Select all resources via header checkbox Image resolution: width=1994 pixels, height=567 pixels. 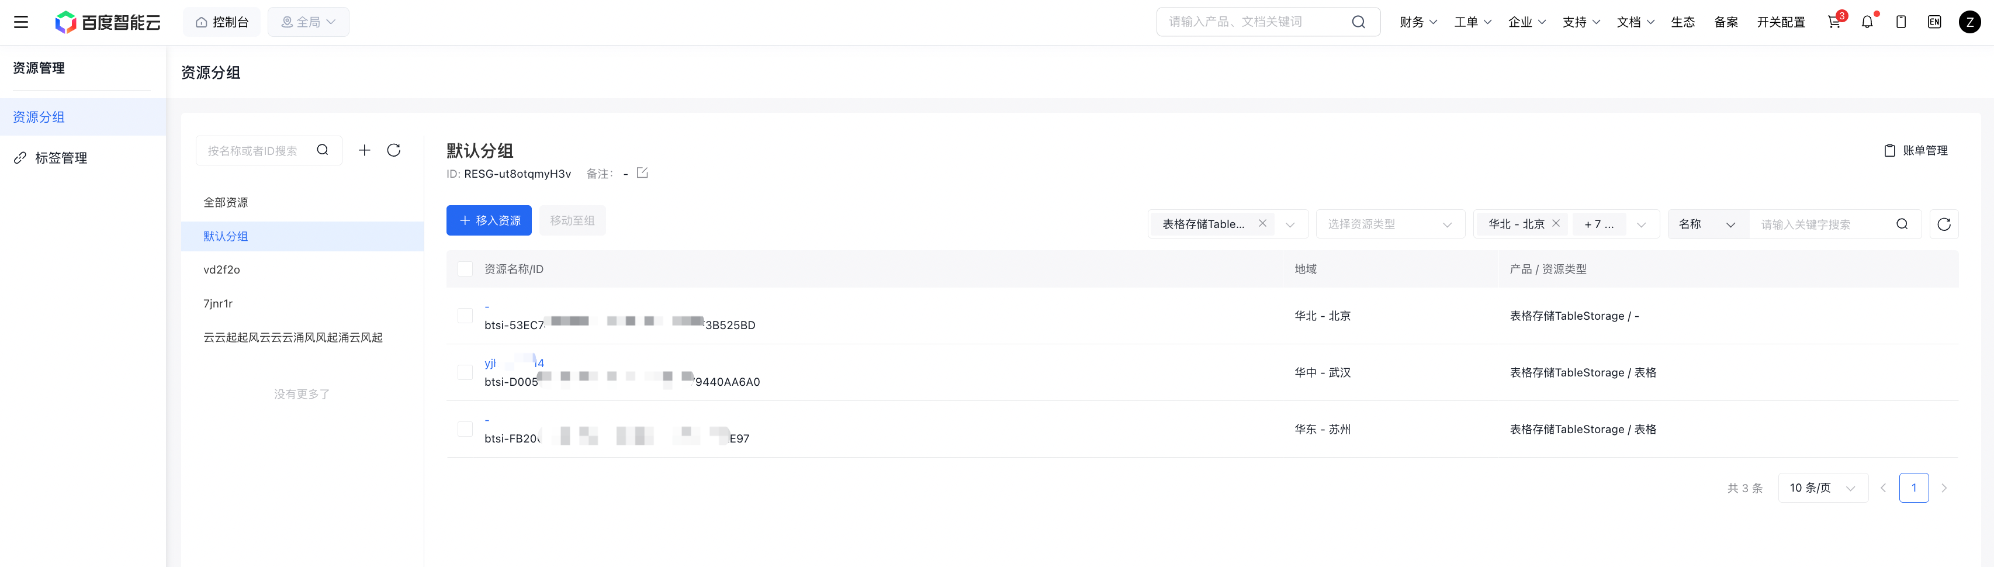[x=465, y=269]
